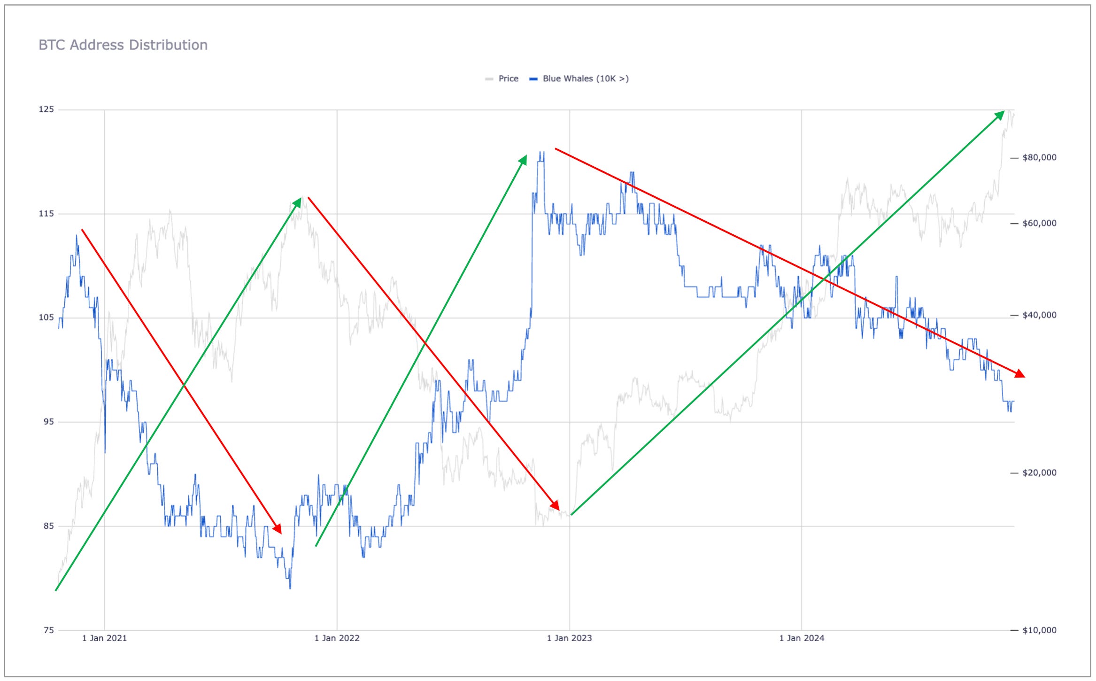Click the BTC Address Distribution title
This screenshot has height=681, width=1096.
123,45
